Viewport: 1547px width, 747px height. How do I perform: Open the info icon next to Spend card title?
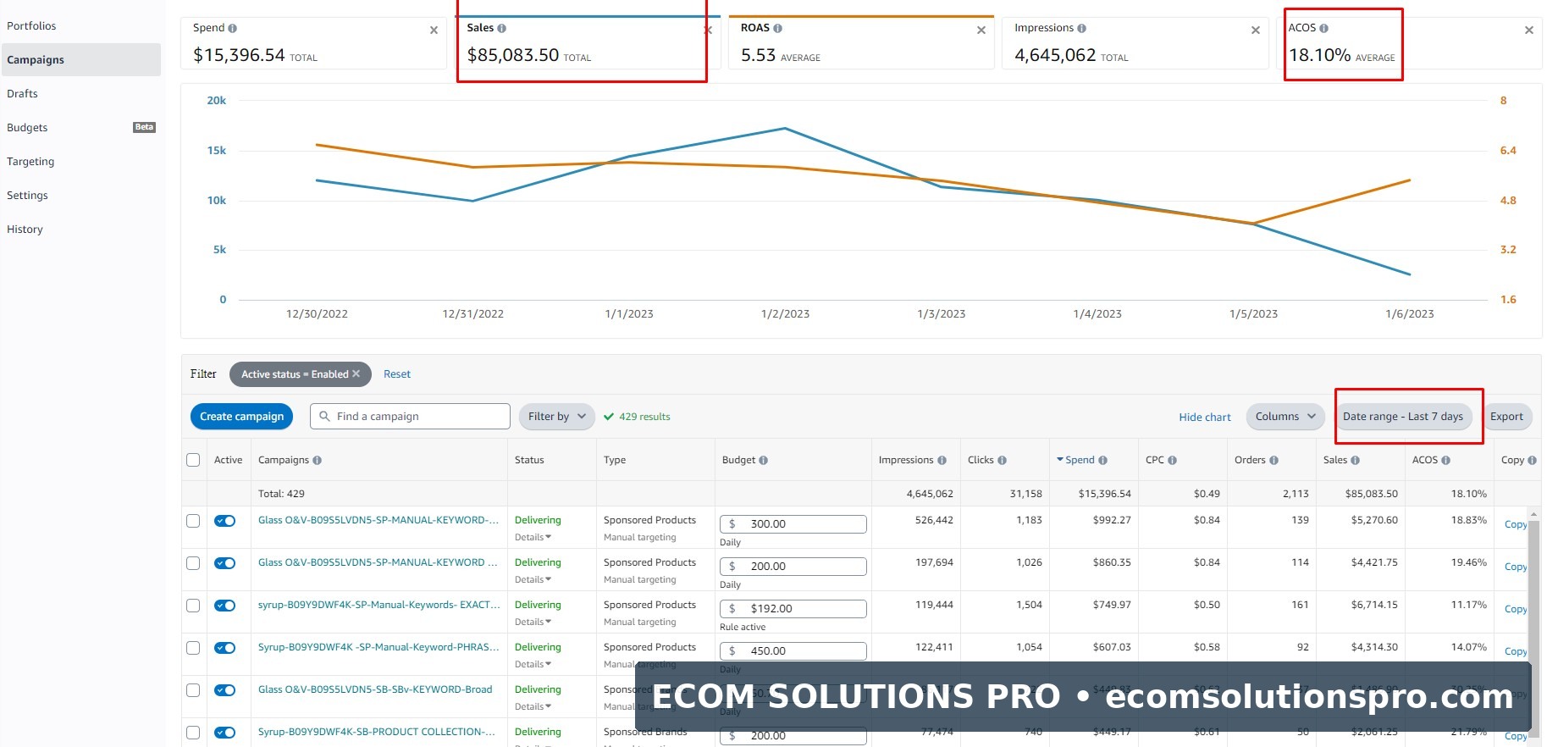click(x=233, y=28)
